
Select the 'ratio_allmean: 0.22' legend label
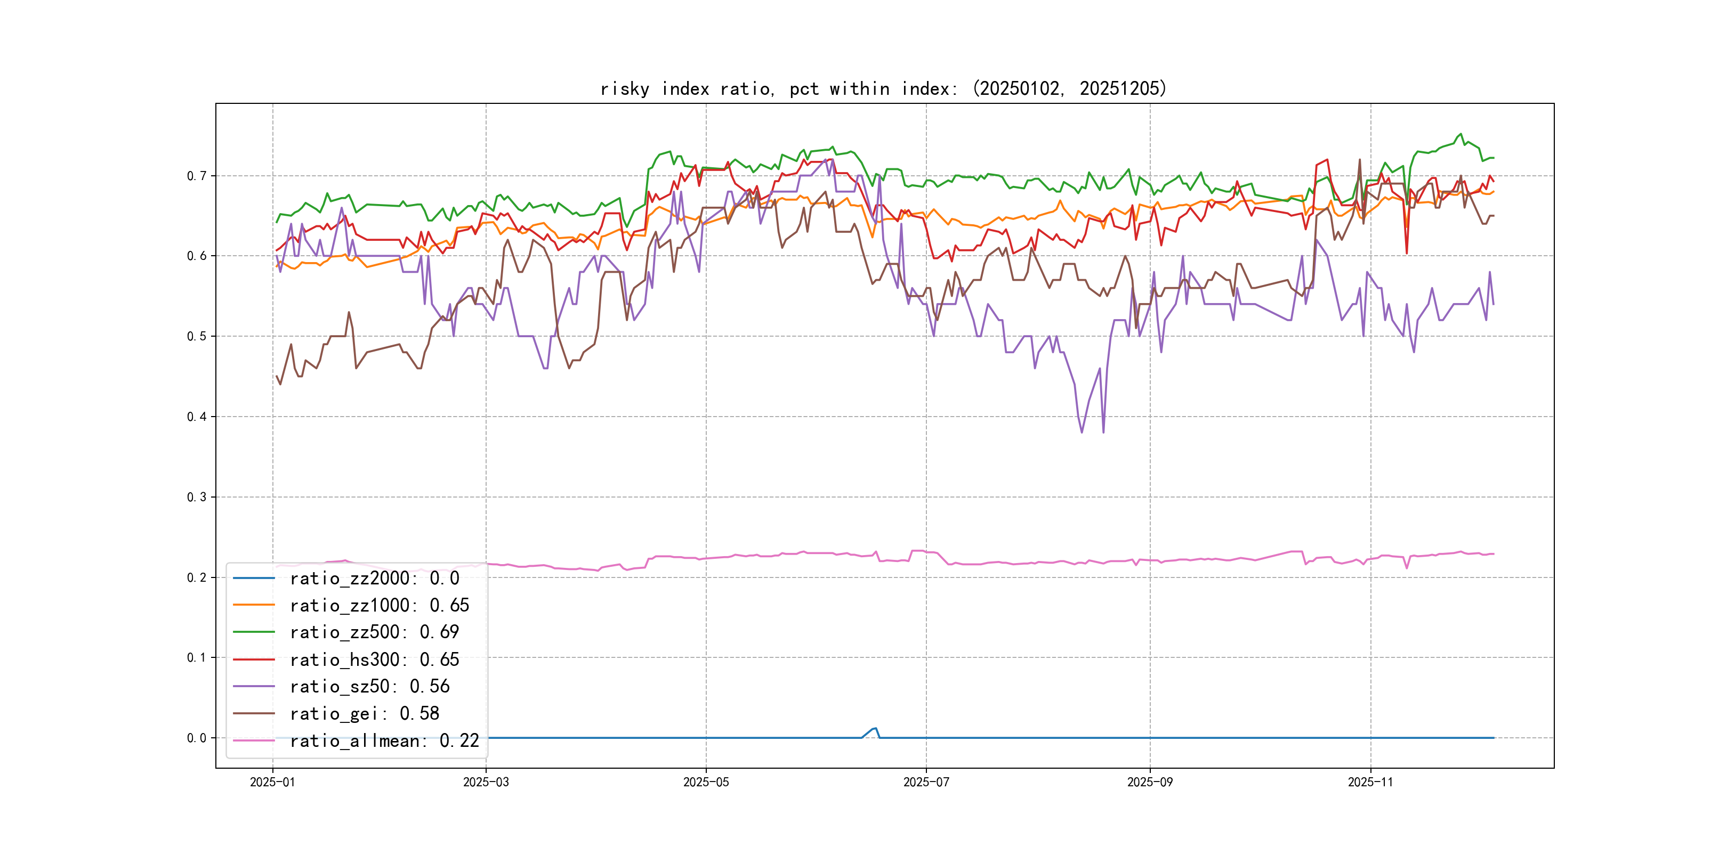(384, 740)
